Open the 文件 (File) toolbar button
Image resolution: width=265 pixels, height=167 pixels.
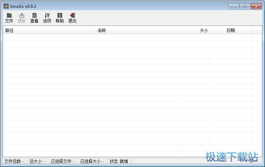click(x=9, y=18)
